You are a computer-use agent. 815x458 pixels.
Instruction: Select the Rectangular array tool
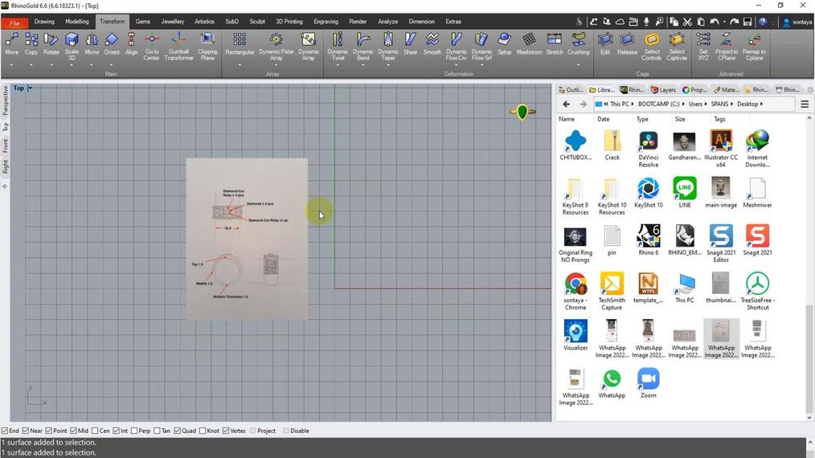(240, 43)
